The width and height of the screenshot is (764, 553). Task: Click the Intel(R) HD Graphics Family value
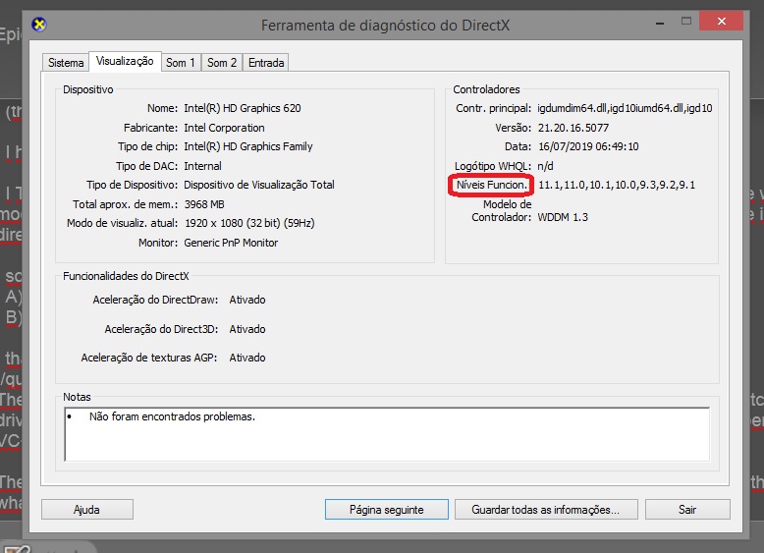pyautogui.click(x=248, y=146)
